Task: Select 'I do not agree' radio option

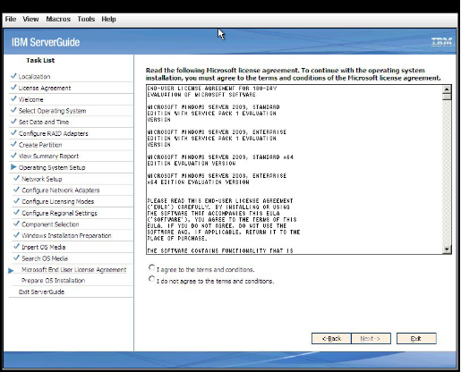Action: click(x=151, y=279)
